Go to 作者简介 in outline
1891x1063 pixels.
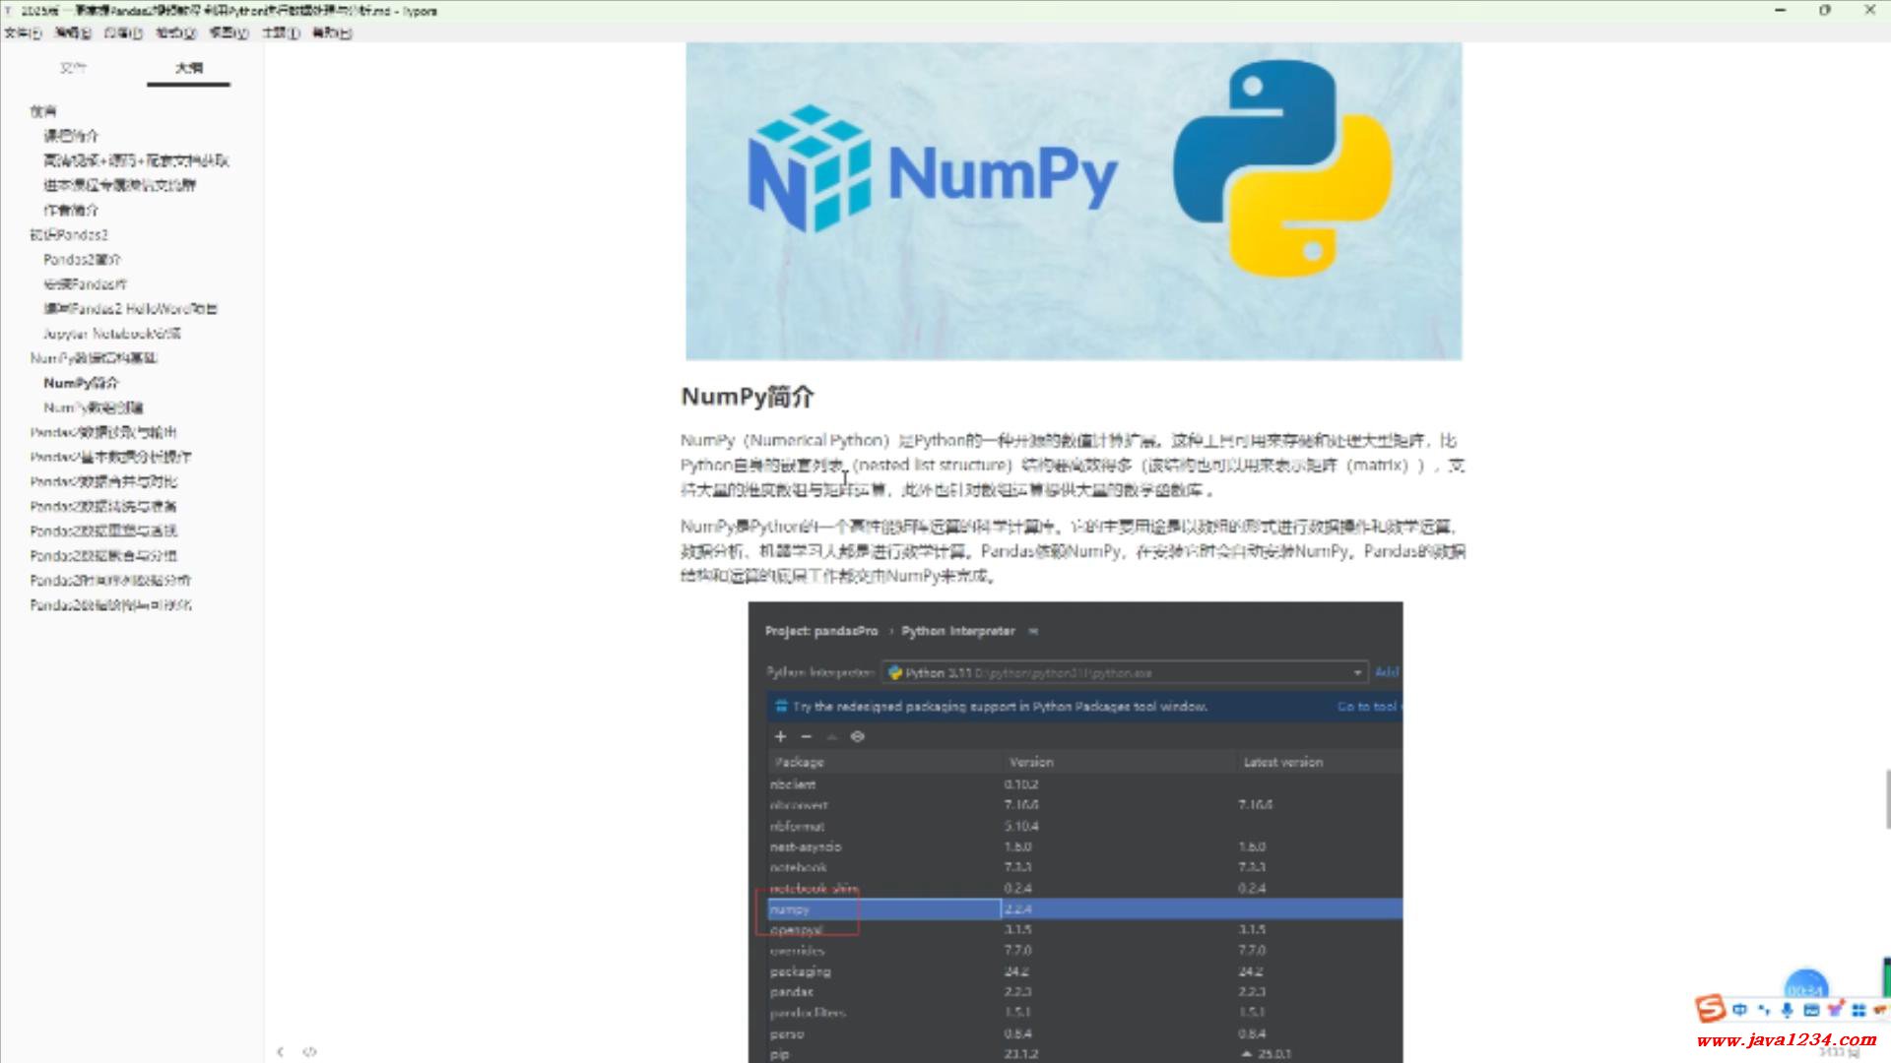71,210
